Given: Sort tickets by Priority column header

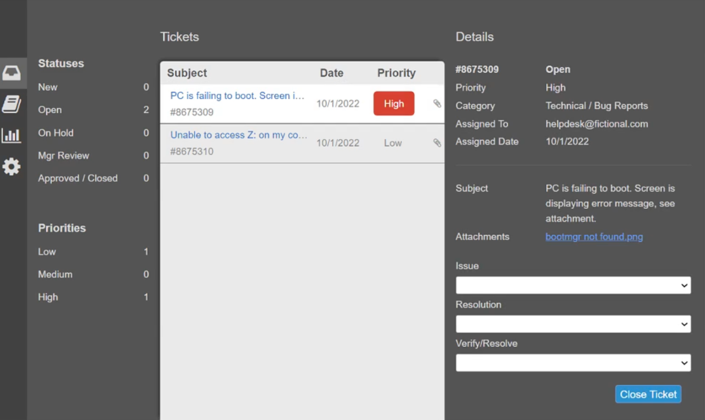Looking at the screenshot, I should coord(396,73).
